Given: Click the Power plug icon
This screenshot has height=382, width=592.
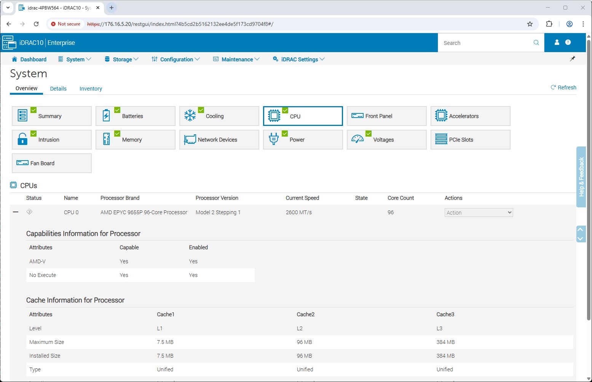Looking at the screenshot, I should (274, 139).
